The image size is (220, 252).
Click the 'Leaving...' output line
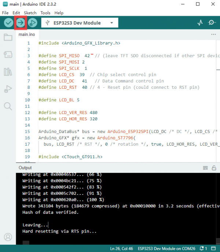pos(35,225)
